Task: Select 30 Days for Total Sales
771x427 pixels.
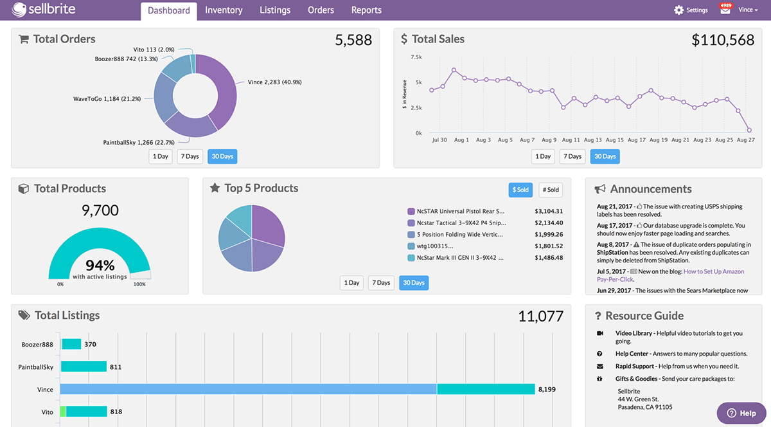Action: [x=605, y=156]
